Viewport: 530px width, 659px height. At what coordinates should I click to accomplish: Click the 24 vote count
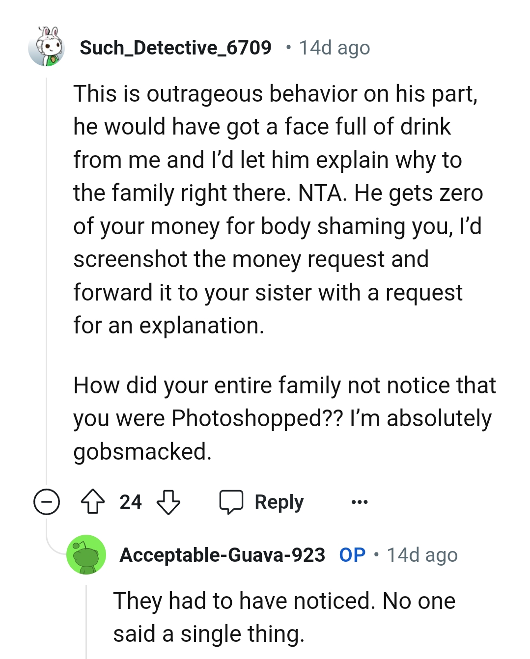131,501
